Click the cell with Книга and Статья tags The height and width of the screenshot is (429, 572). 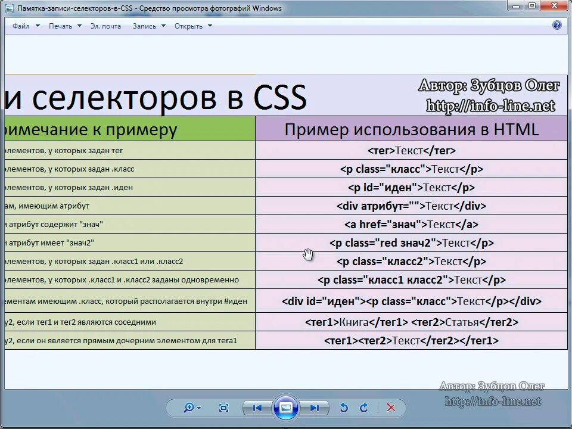click(412, 322)
